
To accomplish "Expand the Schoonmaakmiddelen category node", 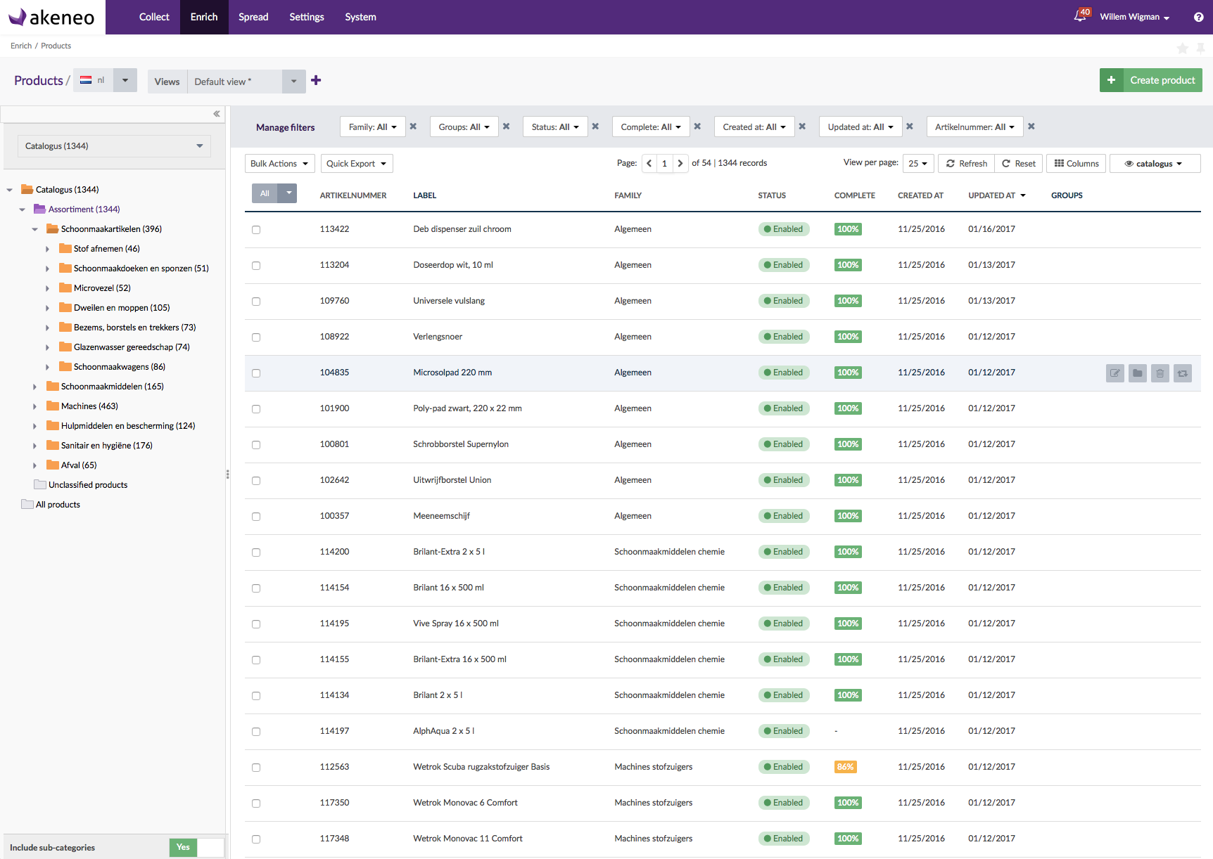I will coord(34,387).
